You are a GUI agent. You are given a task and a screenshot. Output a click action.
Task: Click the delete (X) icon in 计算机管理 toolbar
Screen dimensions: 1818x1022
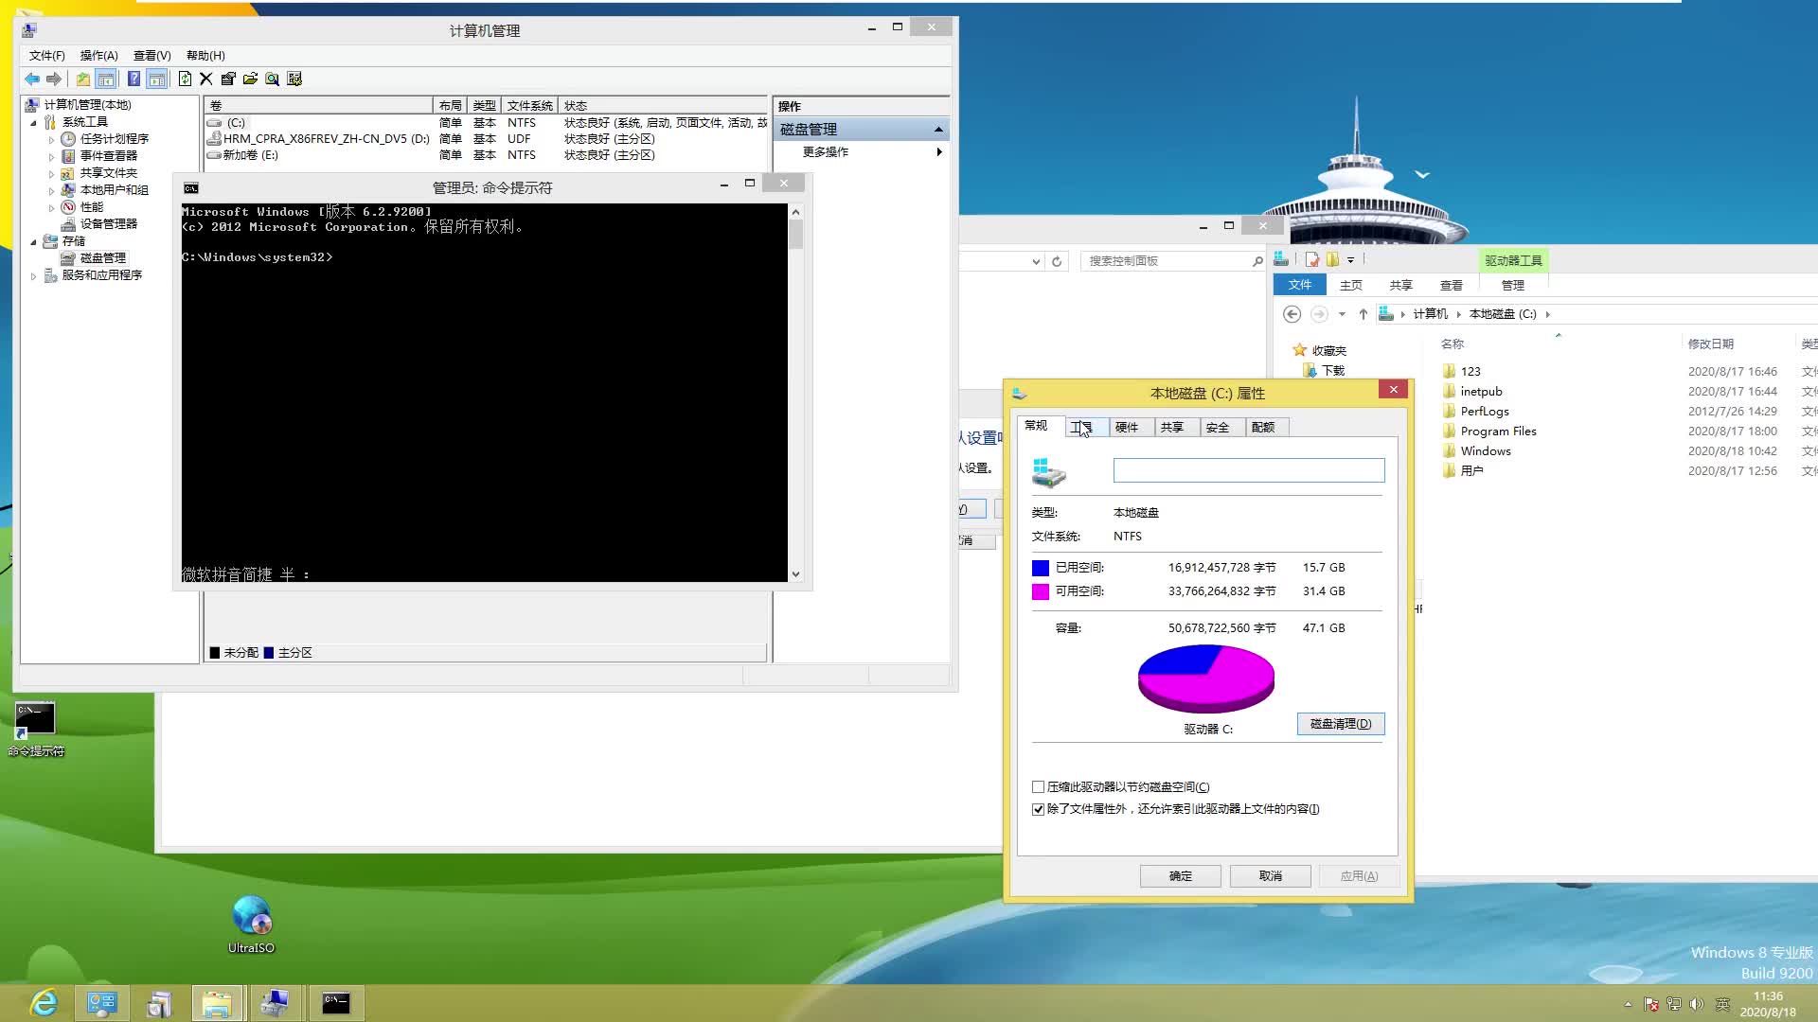(206, 79)
